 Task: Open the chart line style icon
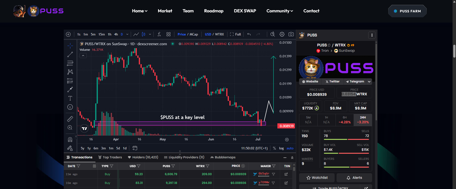136,34
